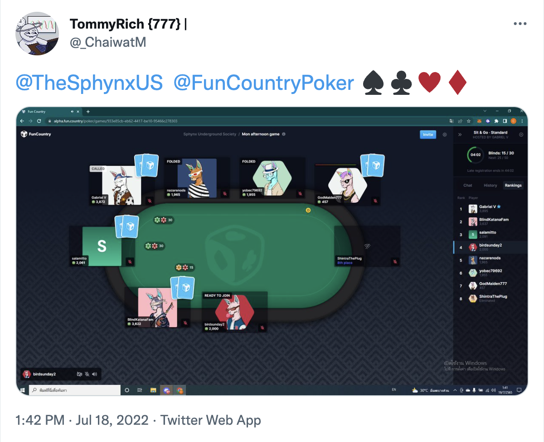This screenshot has width=544, height=442.
Task: Switch to the Chat tab
Action: [468, 185]
